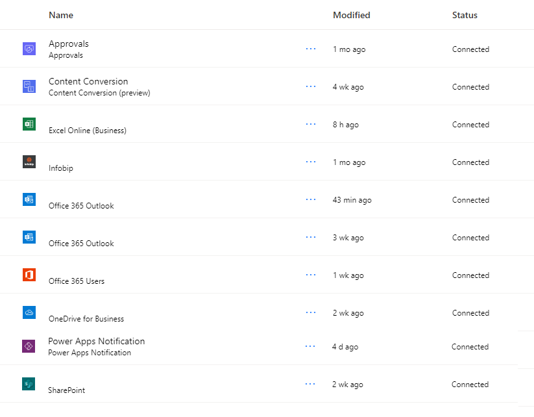534x417 pixels.
Task: Click Outlook icon modified 43 min ago
Action: (x=29, y=199)
